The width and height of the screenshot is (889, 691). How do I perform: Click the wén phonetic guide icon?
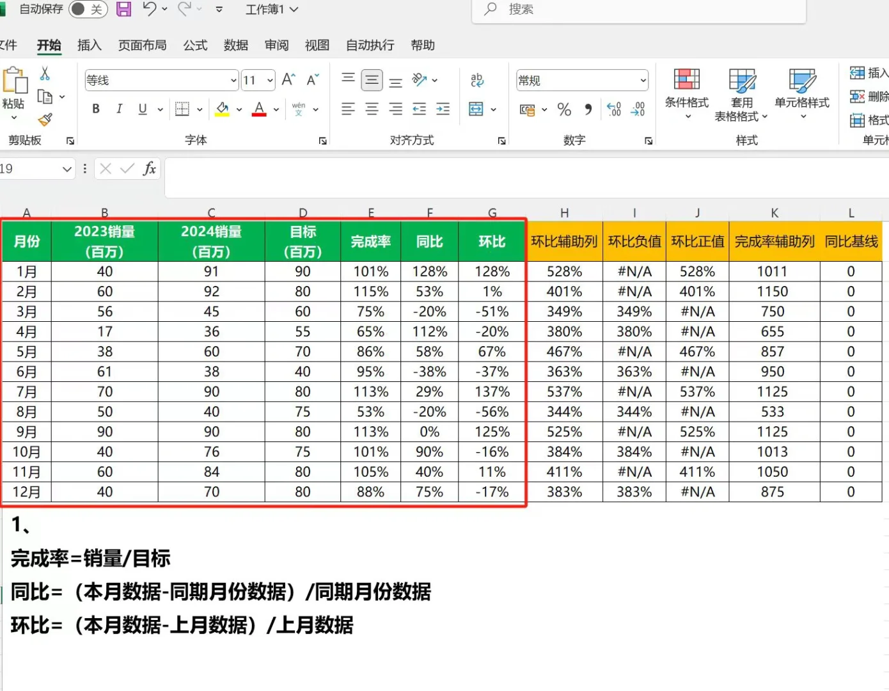click(299, 109)
